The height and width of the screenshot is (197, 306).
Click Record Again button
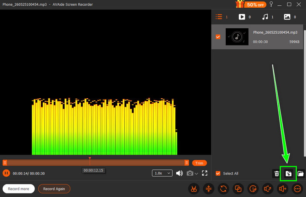click(54, 189)
